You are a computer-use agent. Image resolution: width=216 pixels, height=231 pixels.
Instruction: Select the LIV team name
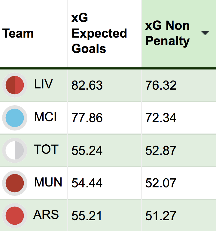tap(43, 84)
